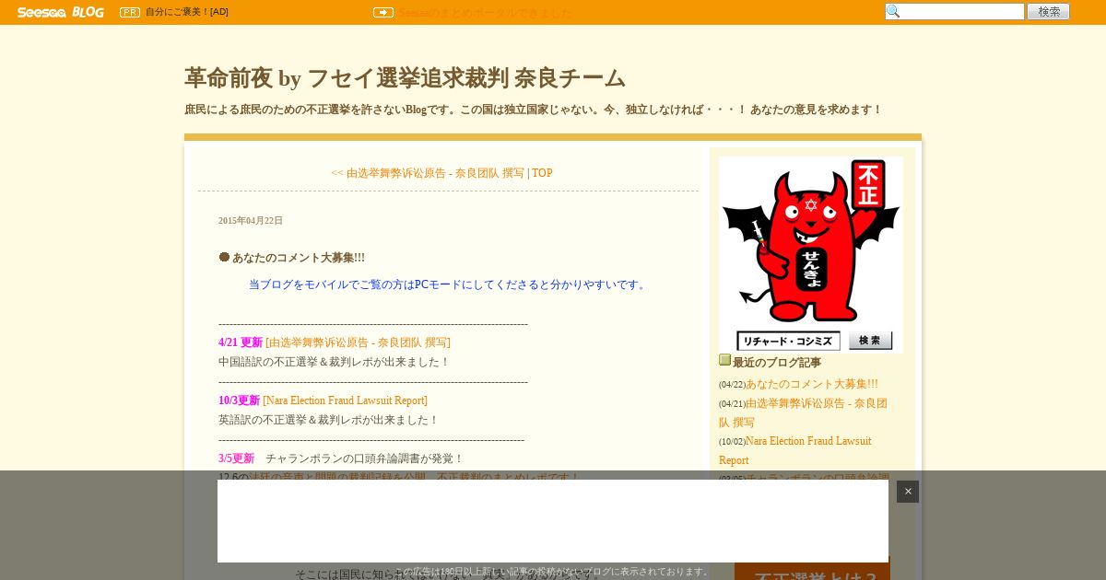Click the 検索 button in top bar
The image size is (1106, 580).
pos(1049,12)
